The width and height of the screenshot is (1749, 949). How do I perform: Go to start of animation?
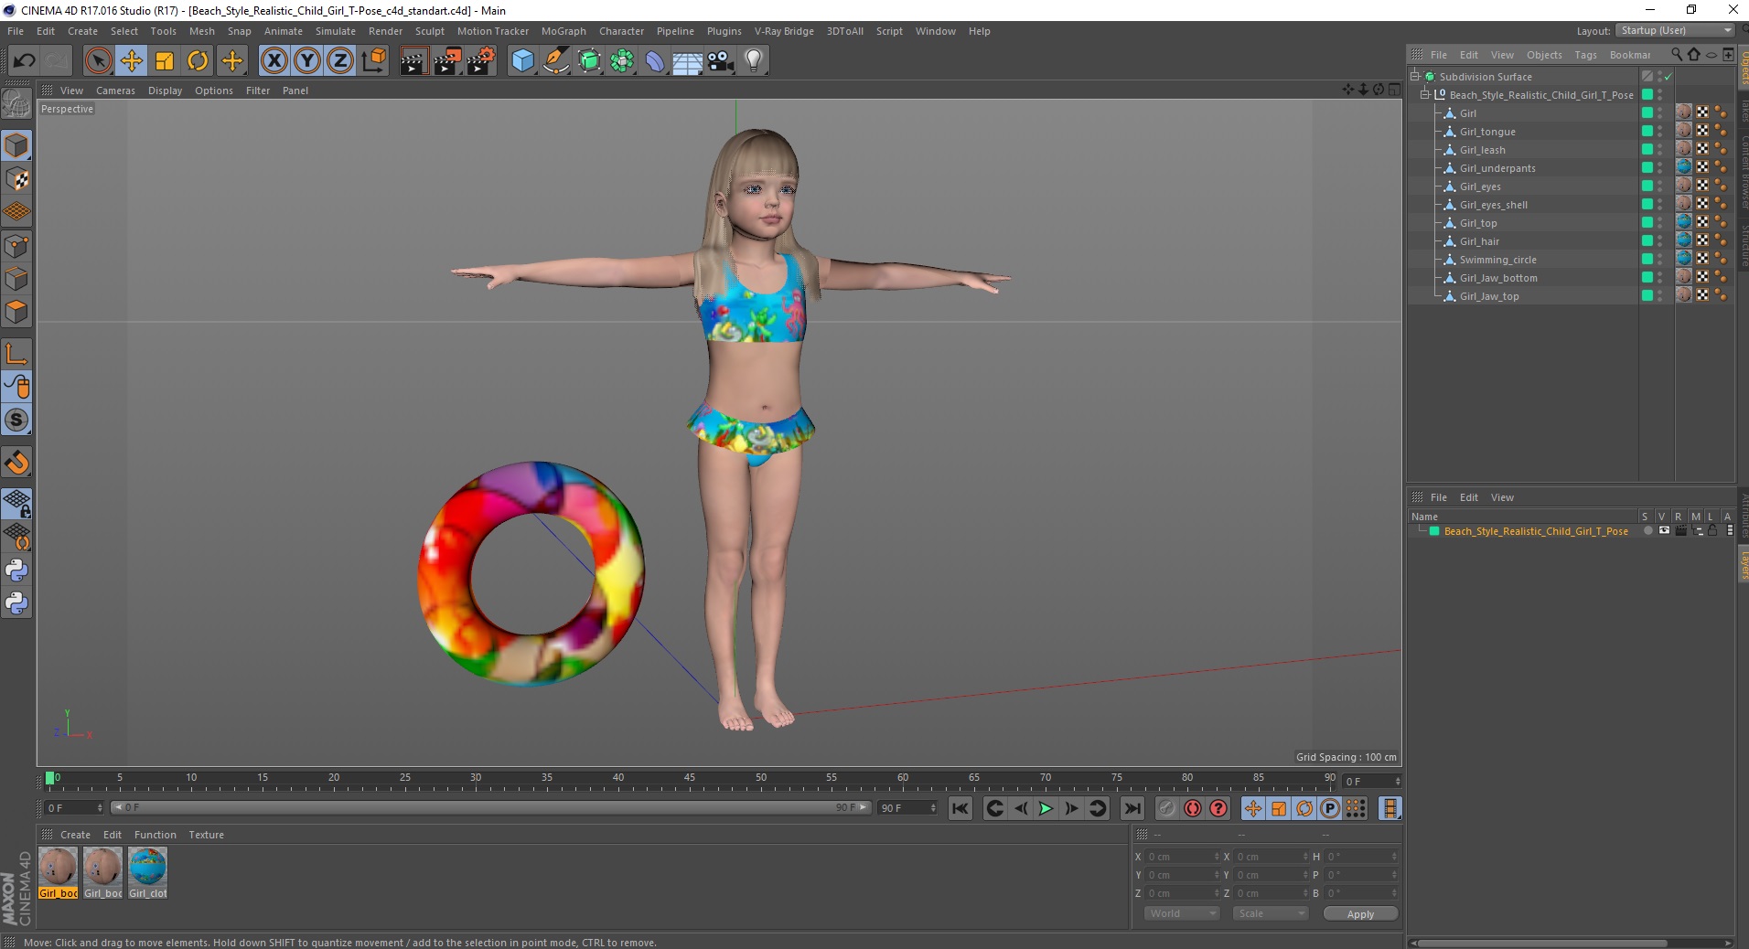coord(960,808)
